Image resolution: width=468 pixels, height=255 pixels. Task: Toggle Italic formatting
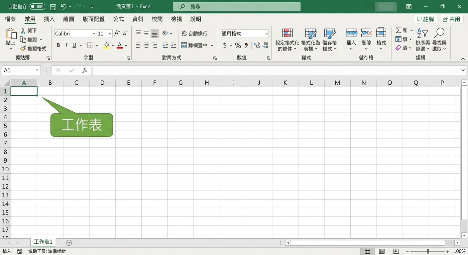click(x=66, y=45)
